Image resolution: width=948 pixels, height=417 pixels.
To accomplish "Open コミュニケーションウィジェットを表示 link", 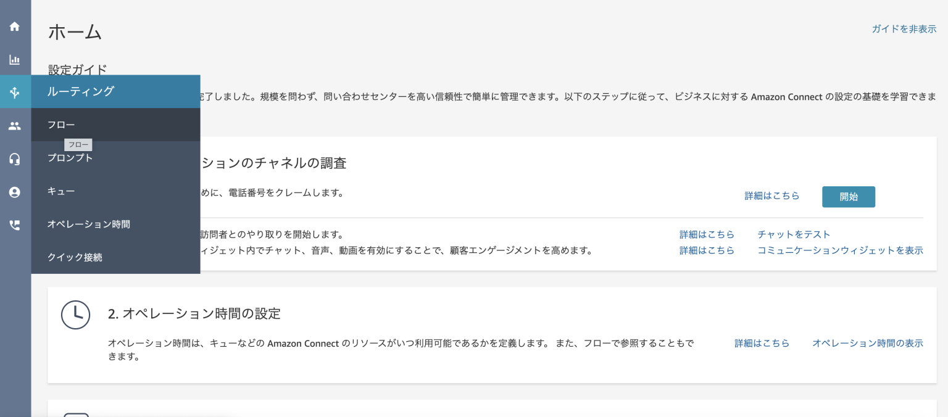I will click(x=841, y=250).
